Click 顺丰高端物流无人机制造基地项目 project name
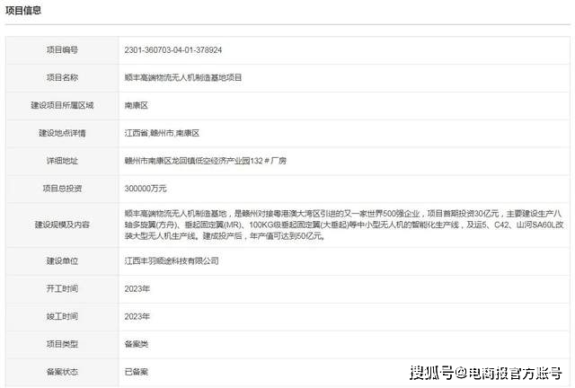 pyautogui.click(x=183, y=77)
